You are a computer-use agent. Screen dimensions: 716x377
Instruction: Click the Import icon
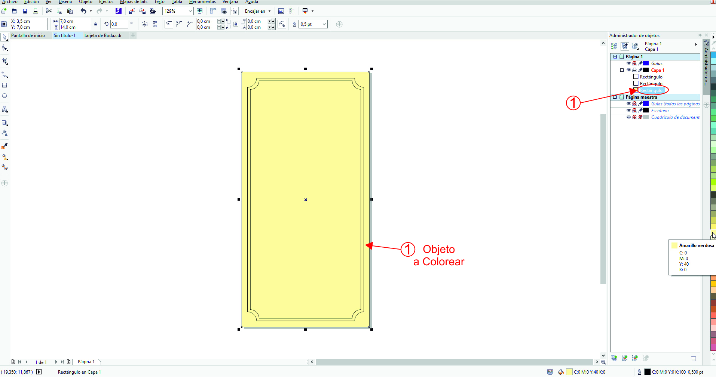pyautogui.click(x=132, y=11)
